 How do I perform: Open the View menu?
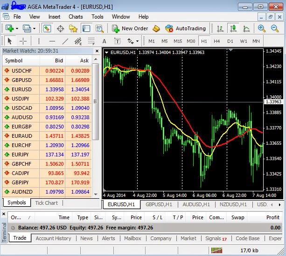point(35,17)
